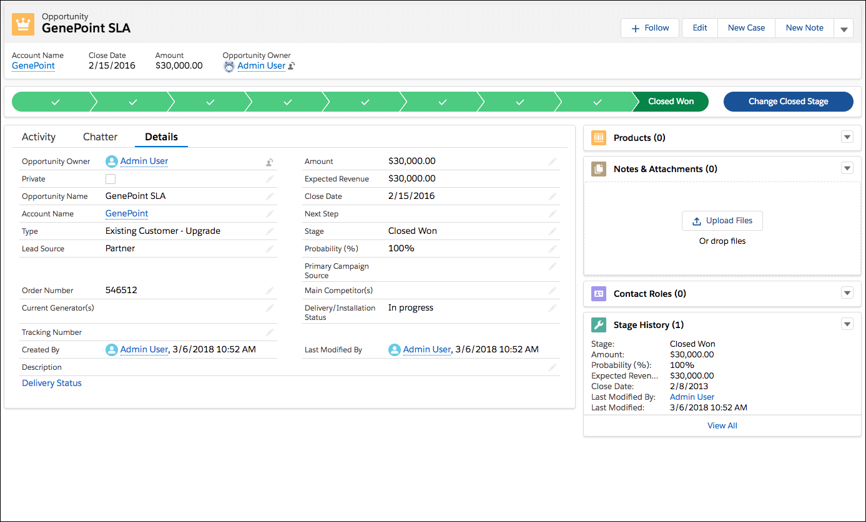The height and width of the screenshot is (522, 866).
Task: Click the edit pencil next to Stage
Action: (553, 231)
